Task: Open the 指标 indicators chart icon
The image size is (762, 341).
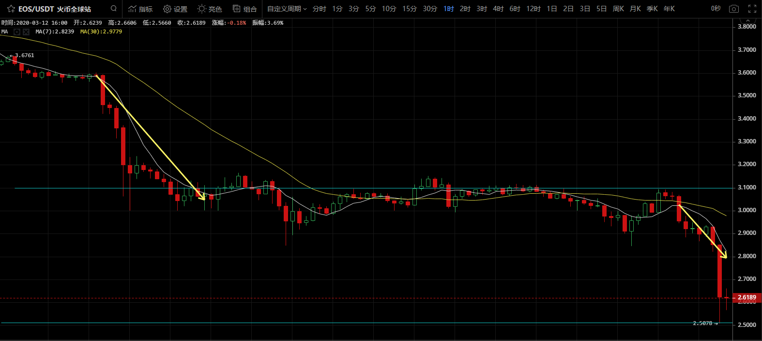Action: pos(140,9)
